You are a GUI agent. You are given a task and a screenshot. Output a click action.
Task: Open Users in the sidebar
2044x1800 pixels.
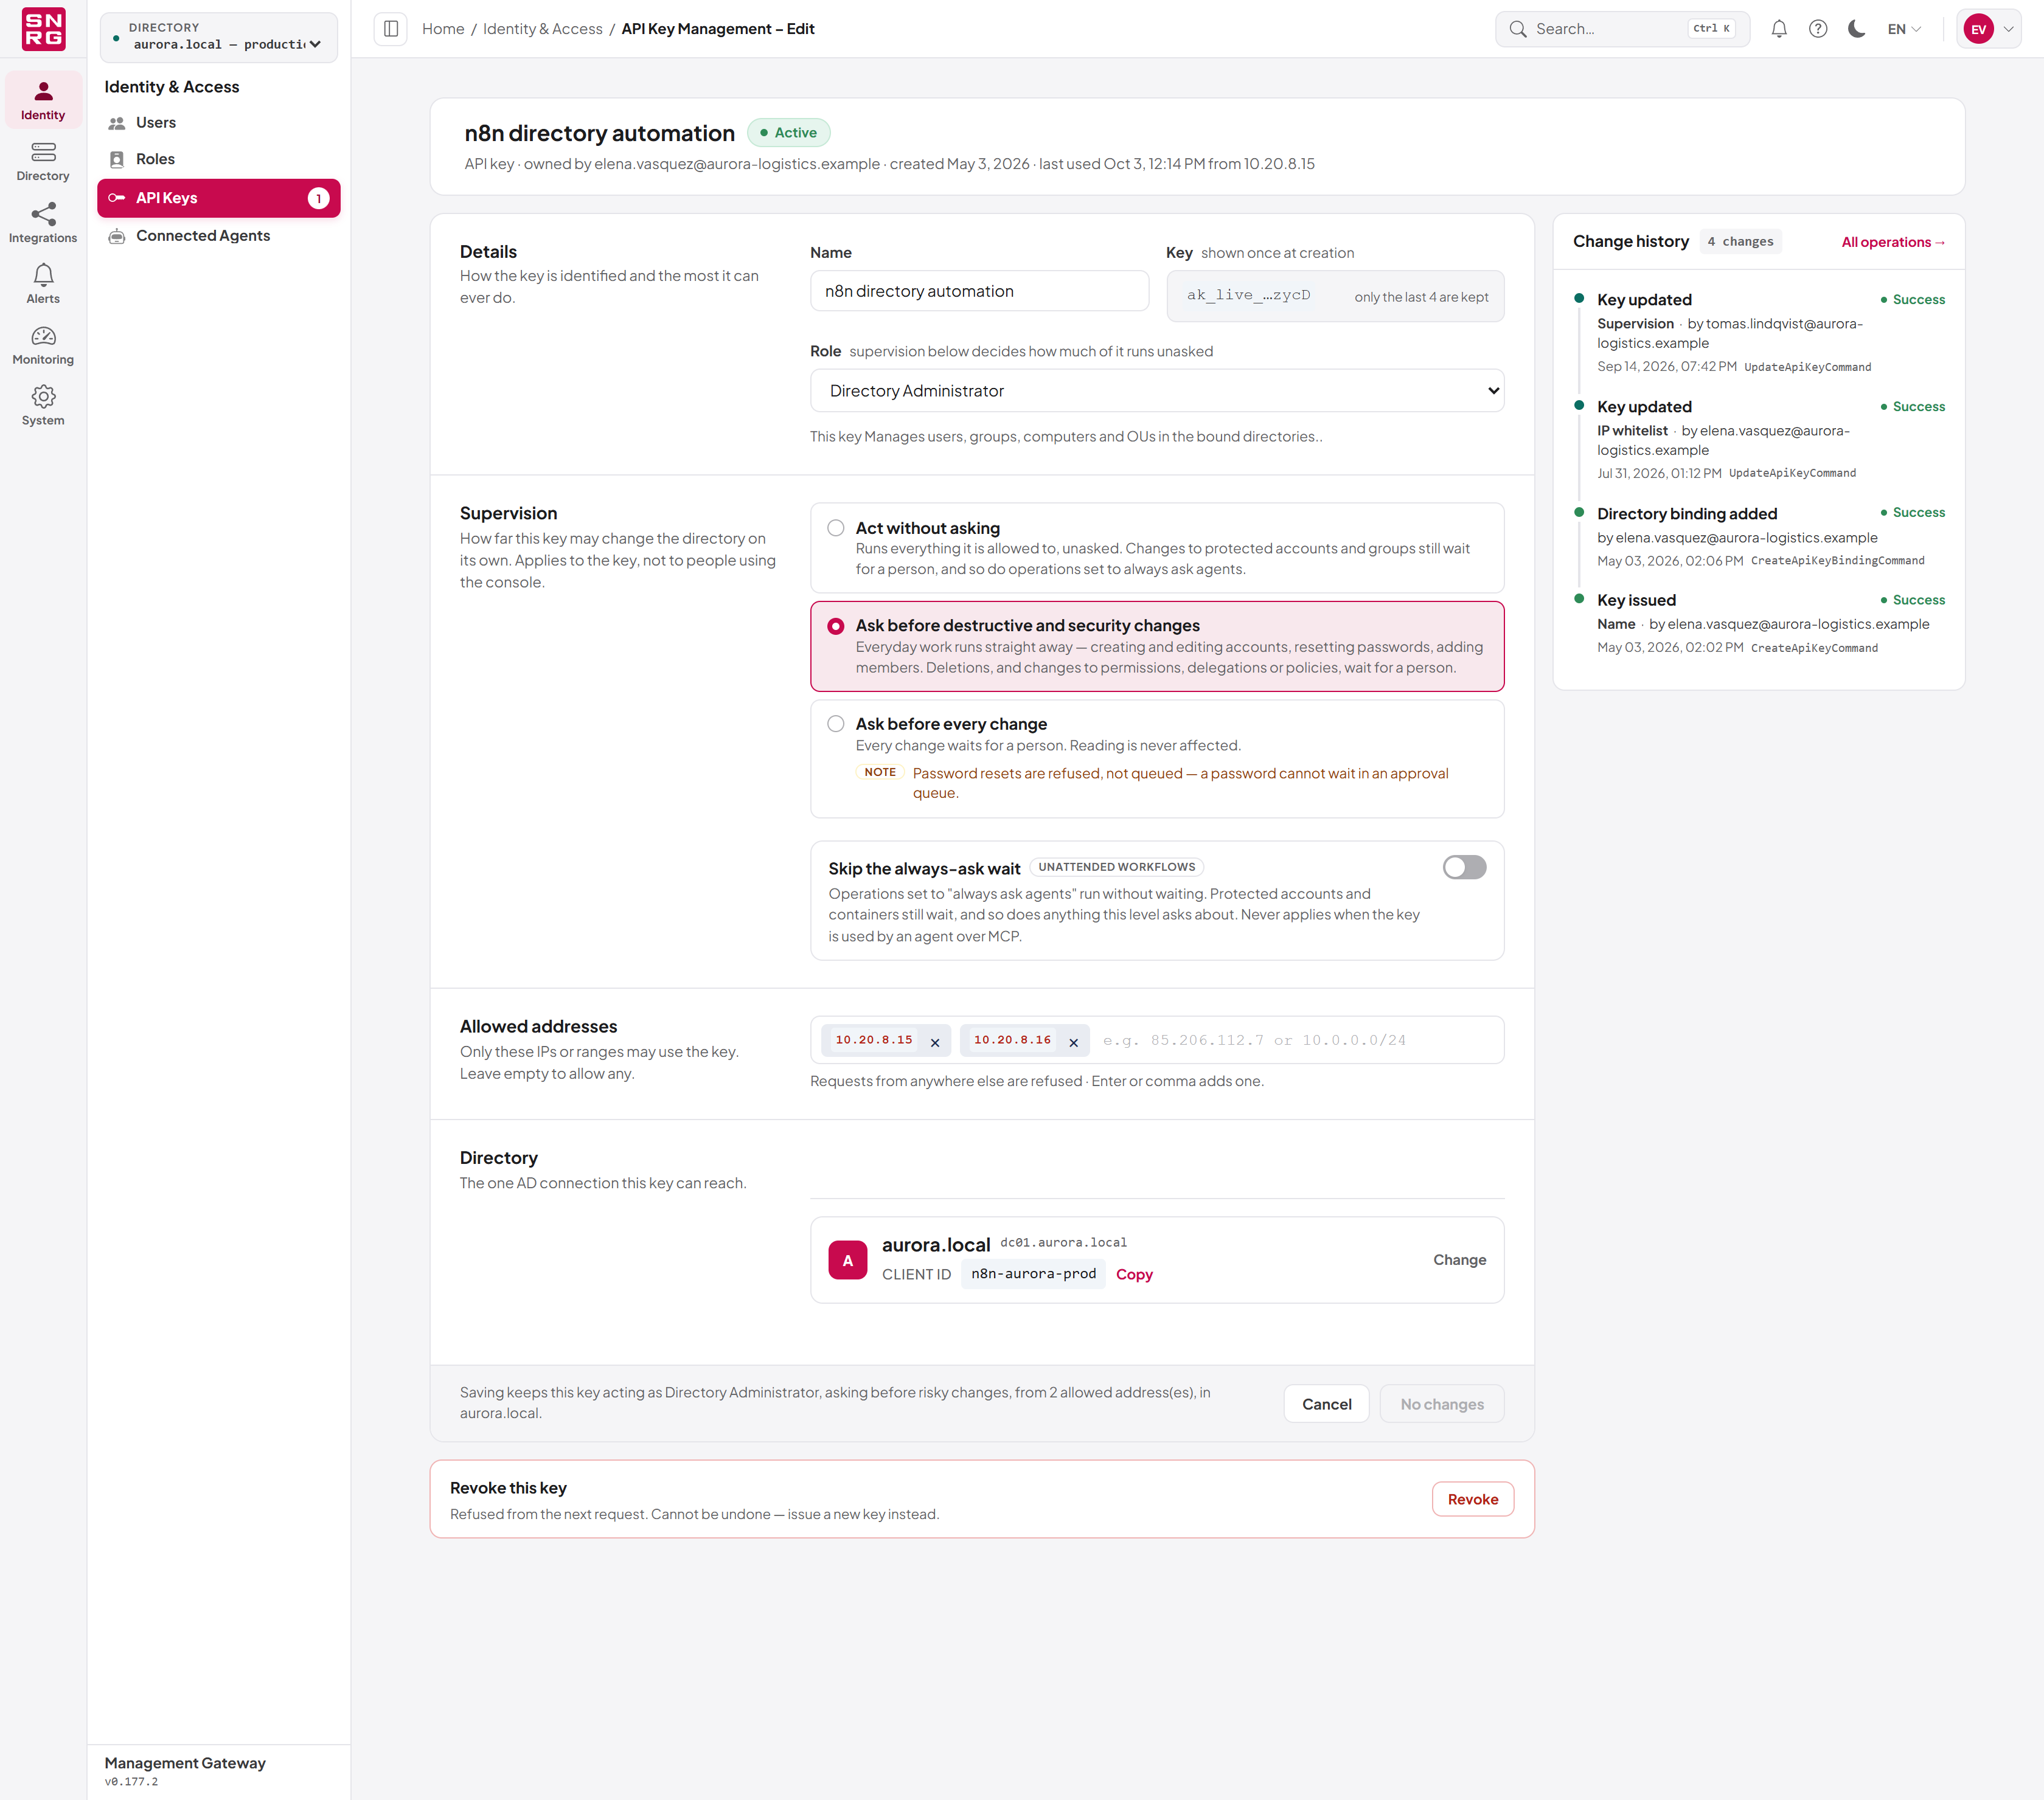219,122
